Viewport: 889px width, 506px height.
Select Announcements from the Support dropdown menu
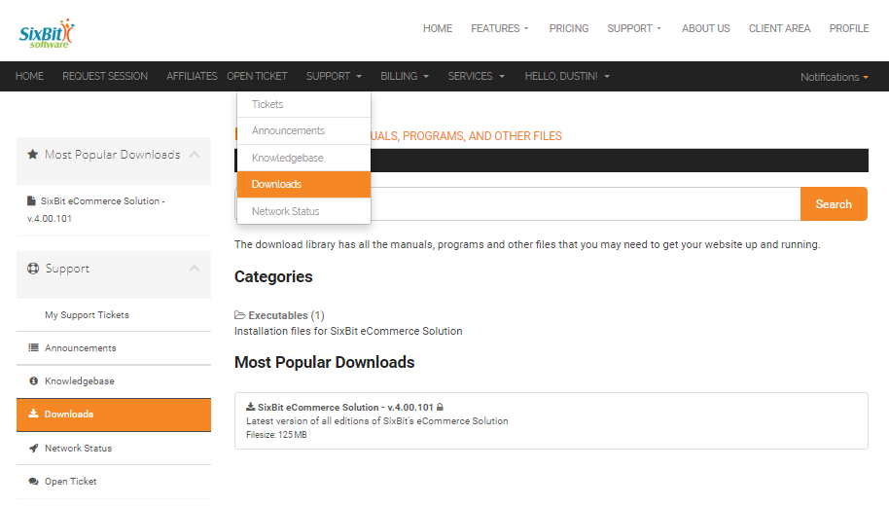click(x=303, y=130)
